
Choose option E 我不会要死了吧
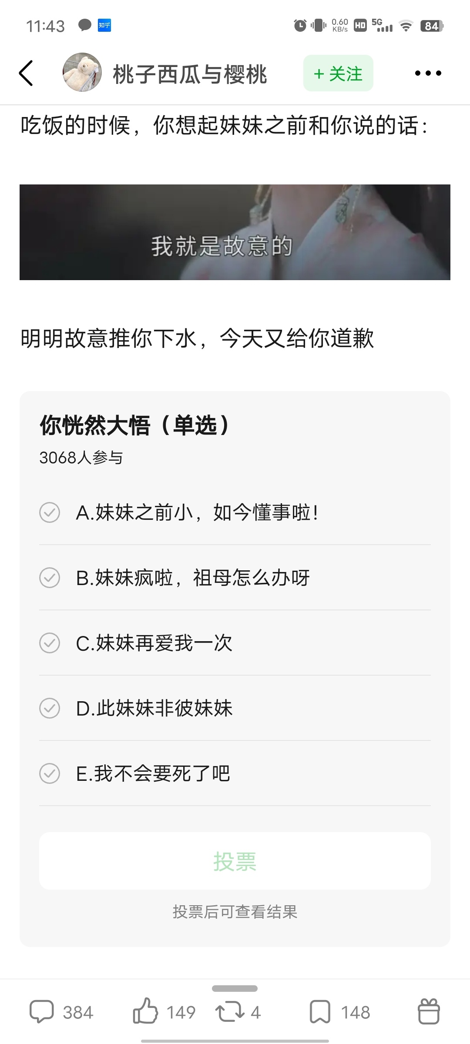point(235,773)
